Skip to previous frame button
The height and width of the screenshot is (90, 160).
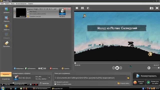pos(113,68)
